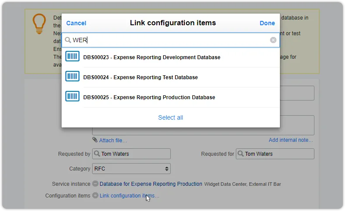Viewport: 345px width, 211px height.
Task: Click the Widget Data Center, External IT Bar text
Action: pos(242,184)
